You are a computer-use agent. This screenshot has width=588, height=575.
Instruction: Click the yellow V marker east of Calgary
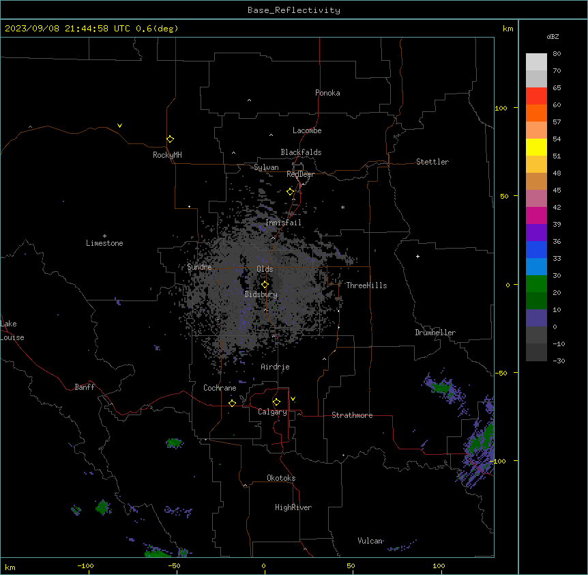point(293,399)
